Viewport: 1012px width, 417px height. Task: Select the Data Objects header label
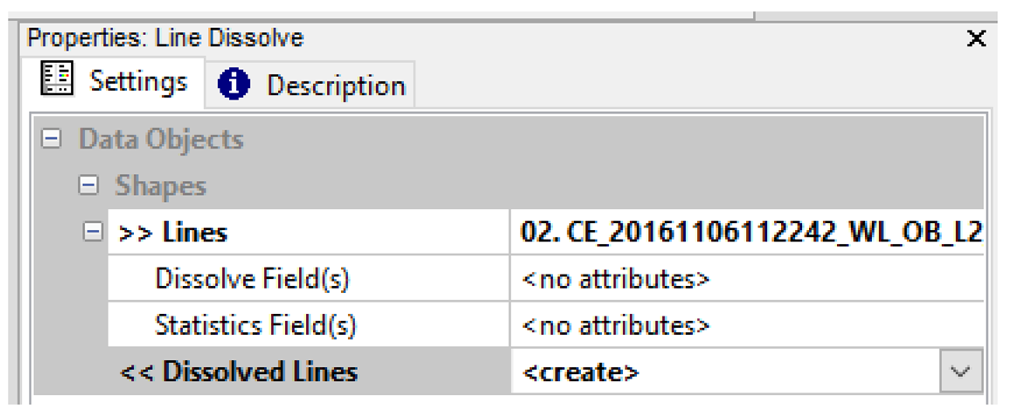click(162, 140)
